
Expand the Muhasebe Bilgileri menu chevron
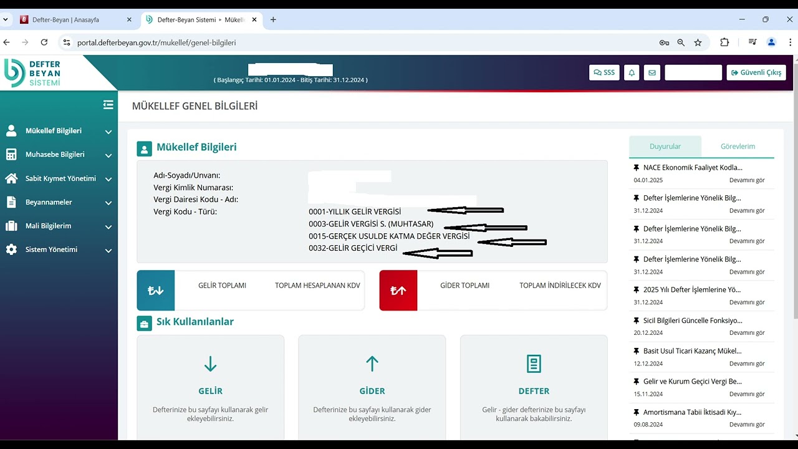tap(108, 155)
